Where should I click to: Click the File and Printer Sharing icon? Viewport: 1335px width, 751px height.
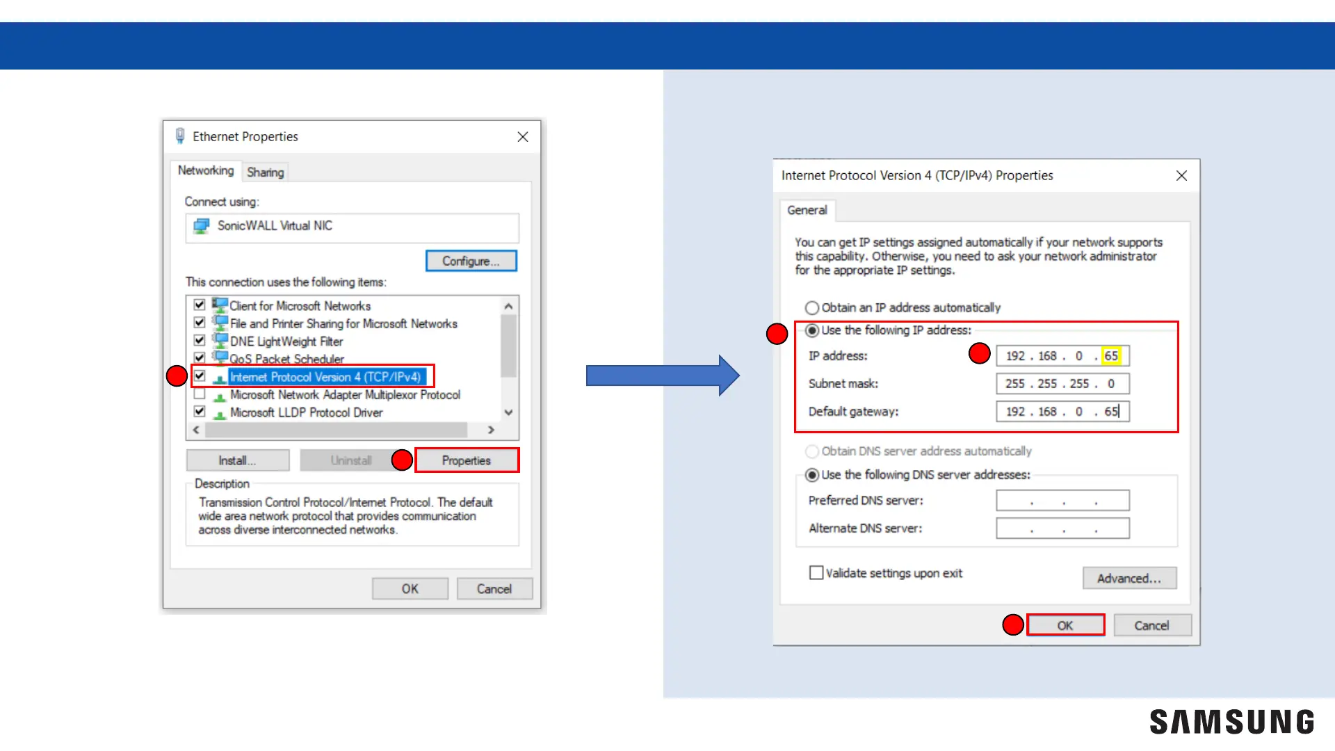coord(220,323)
